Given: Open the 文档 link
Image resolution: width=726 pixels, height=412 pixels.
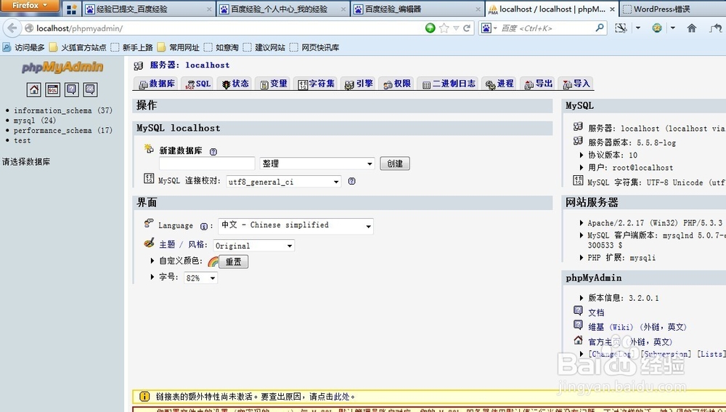Looking at the screenshot, I should [x=596, y=312].
